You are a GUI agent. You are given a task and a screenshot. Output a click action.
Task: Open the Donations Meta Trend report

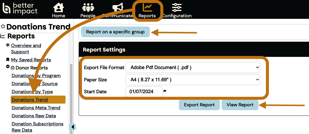pyautogui.click(x=36, y=108)
